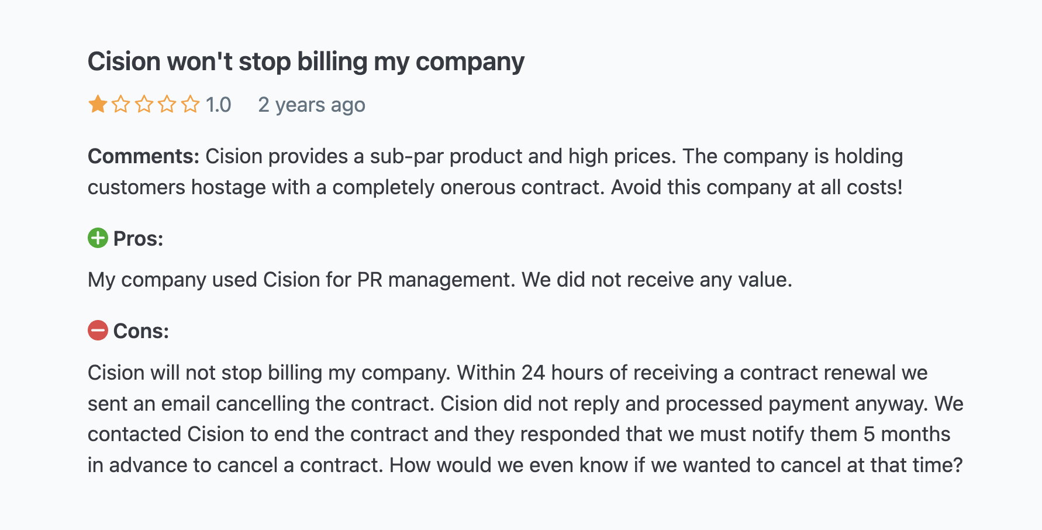Viewport: 1042px width, 530px height.
Task: Click the Cons heading text
Action: (141, 331)
